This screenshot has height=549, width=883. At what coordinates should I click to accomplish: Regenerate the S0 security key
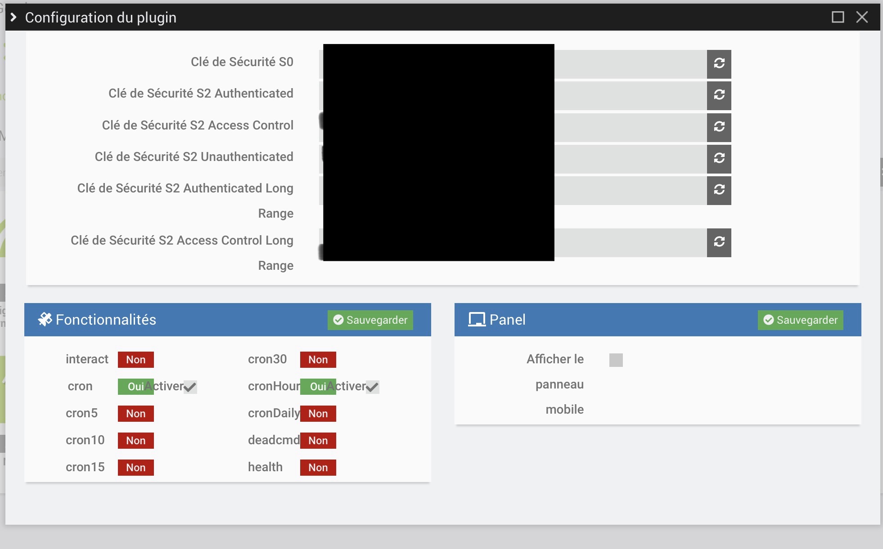coord(719,63)
